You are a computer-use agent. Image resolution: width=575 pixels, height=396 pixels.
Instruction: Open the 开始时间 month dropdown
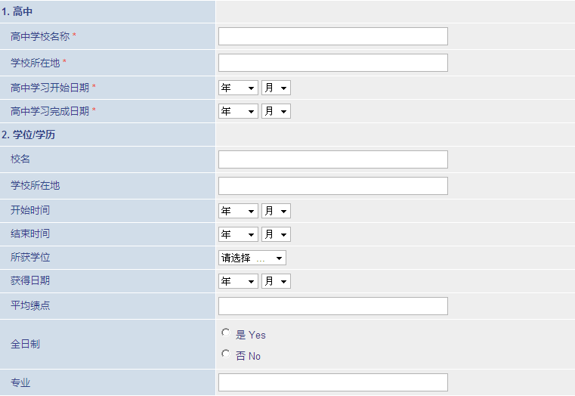(x=276, y=211)
